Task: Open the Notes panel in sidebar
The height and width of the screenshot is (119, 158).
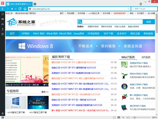Action: click(2, 34)
